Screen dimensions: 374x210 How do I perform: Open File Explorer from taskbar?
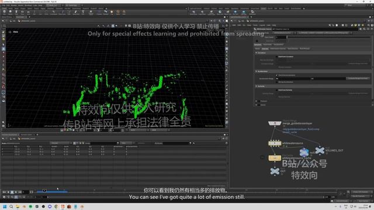point(18,206)
